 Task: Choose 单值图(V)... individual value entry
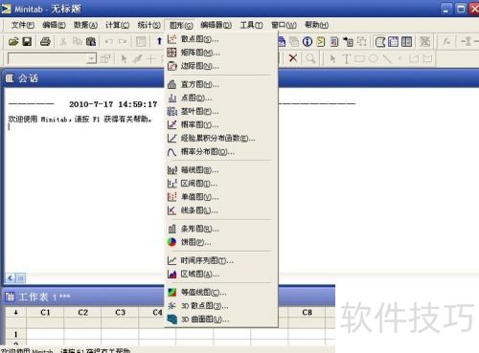pos(221,197)
